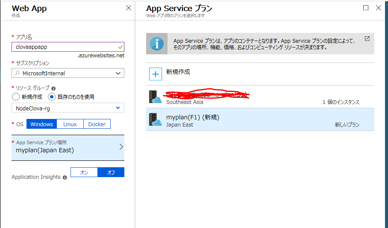The image size is (388, 228).
Task: Turn Application Insights オン
Action: [x=84, y=172]
